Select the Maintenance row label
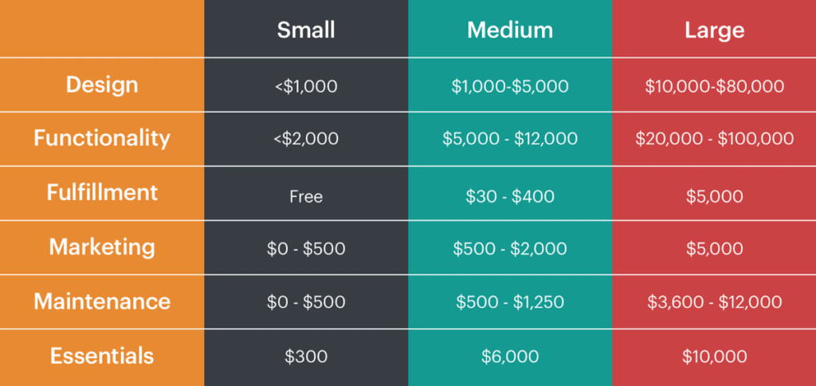Viewport: 816px width, 386px height. [102, 301]
